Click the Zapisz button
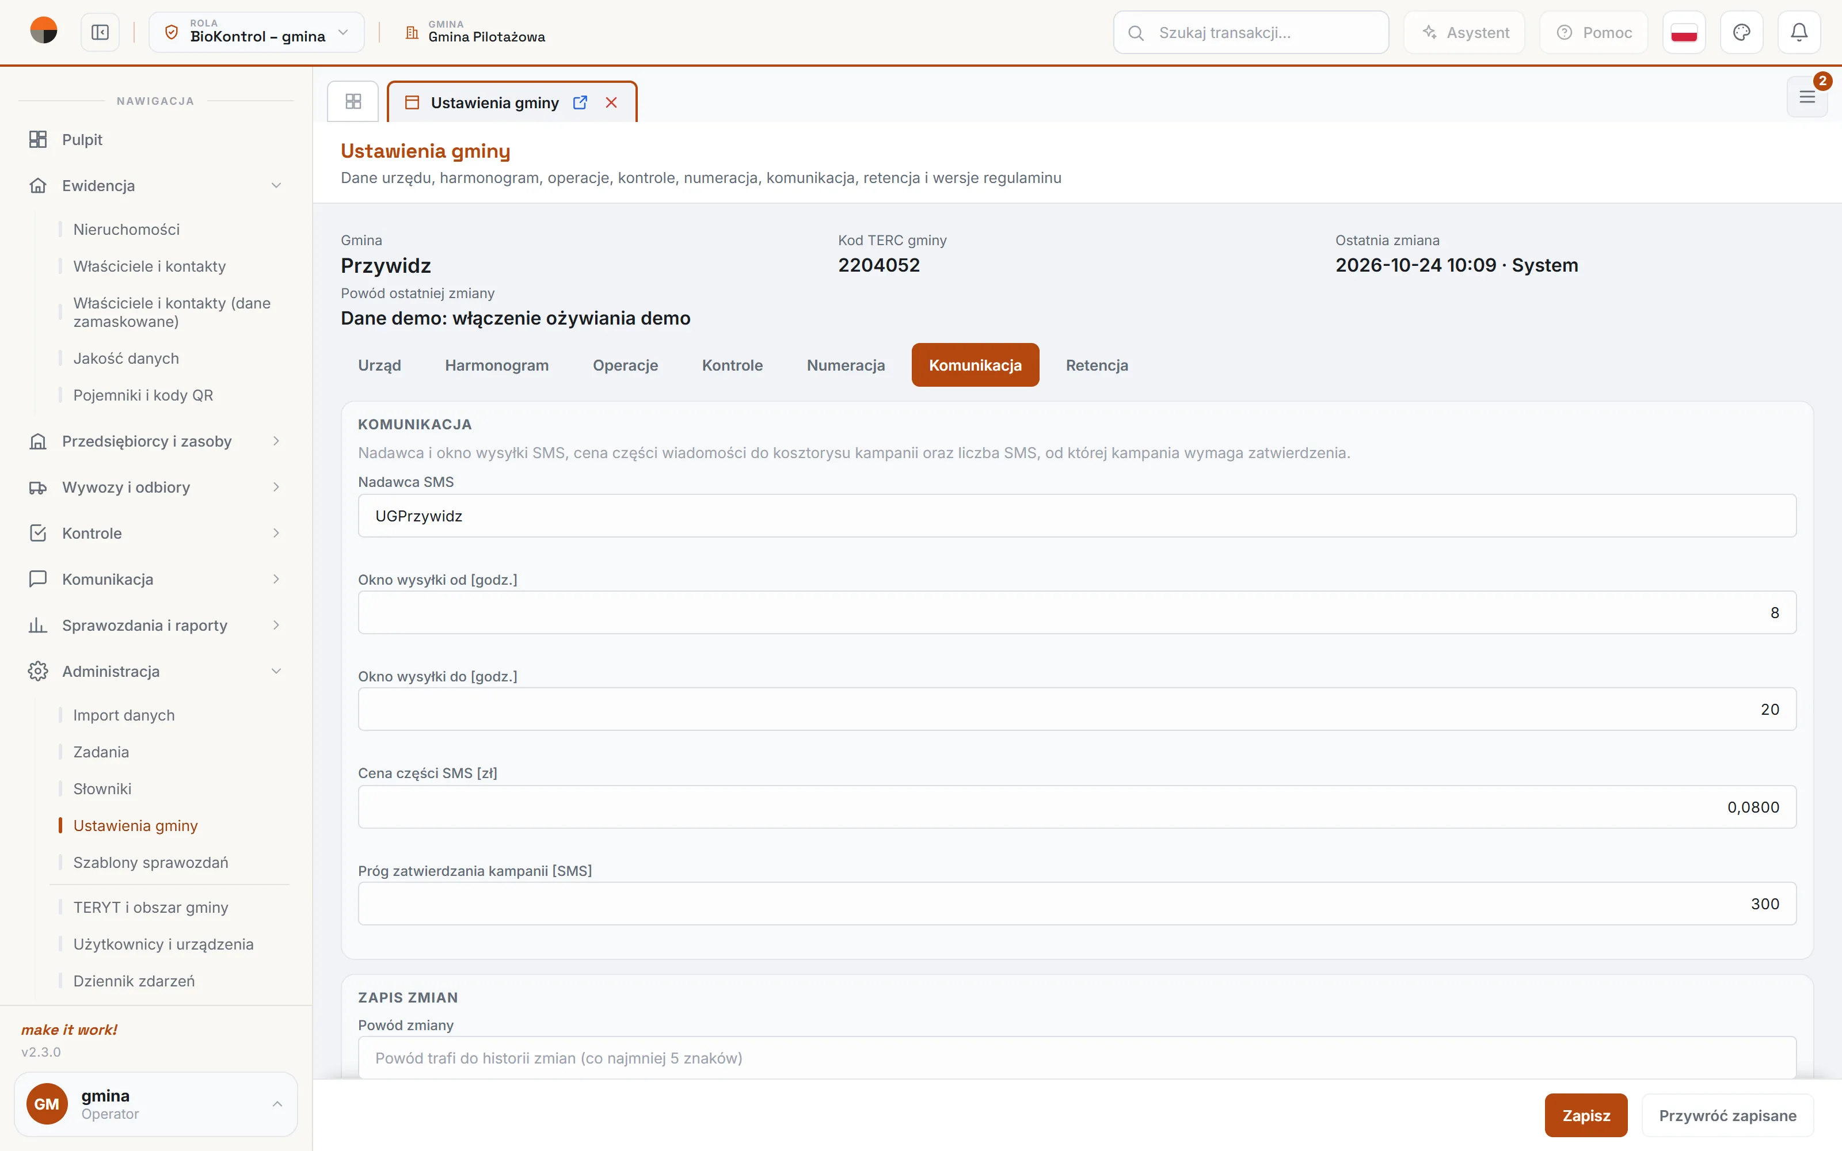 [1586, 1115]
